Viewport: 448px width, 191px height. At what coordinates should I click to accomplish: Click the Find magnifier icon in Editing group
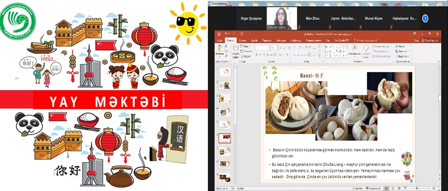tap(397, 46)
